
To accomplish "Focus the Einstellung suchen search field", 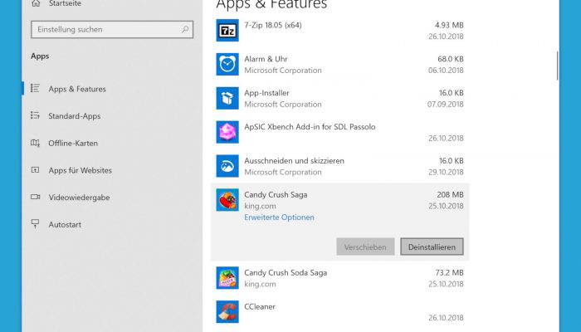I will coord(112,29).
